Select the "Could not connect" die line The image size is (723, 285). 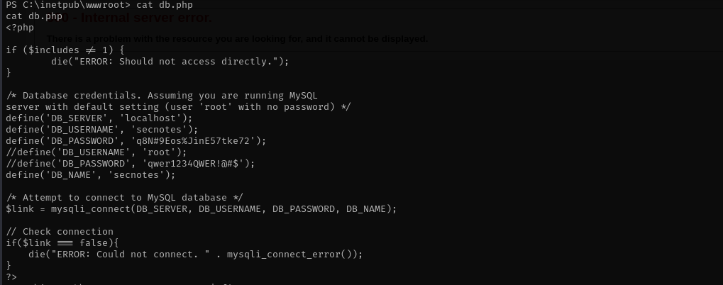coord(196,254)
